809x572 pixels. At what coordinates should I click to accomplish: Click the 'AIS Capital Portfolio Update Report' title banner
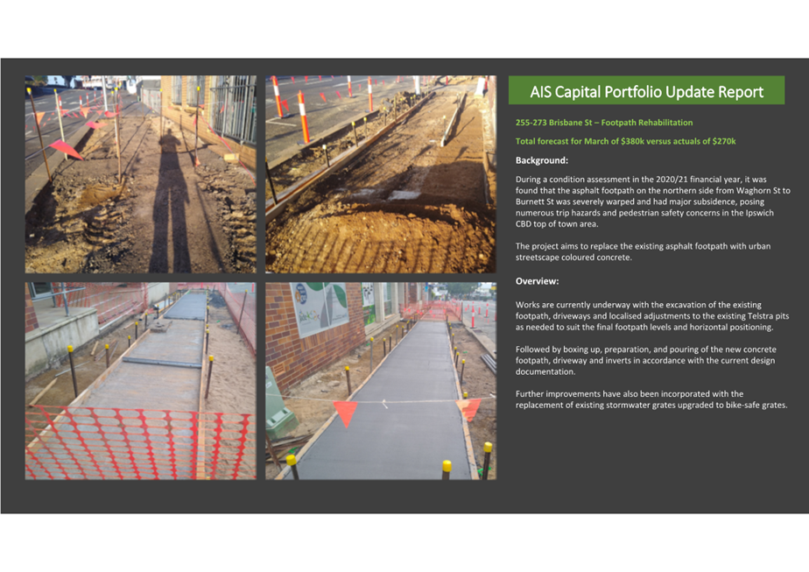646,91
